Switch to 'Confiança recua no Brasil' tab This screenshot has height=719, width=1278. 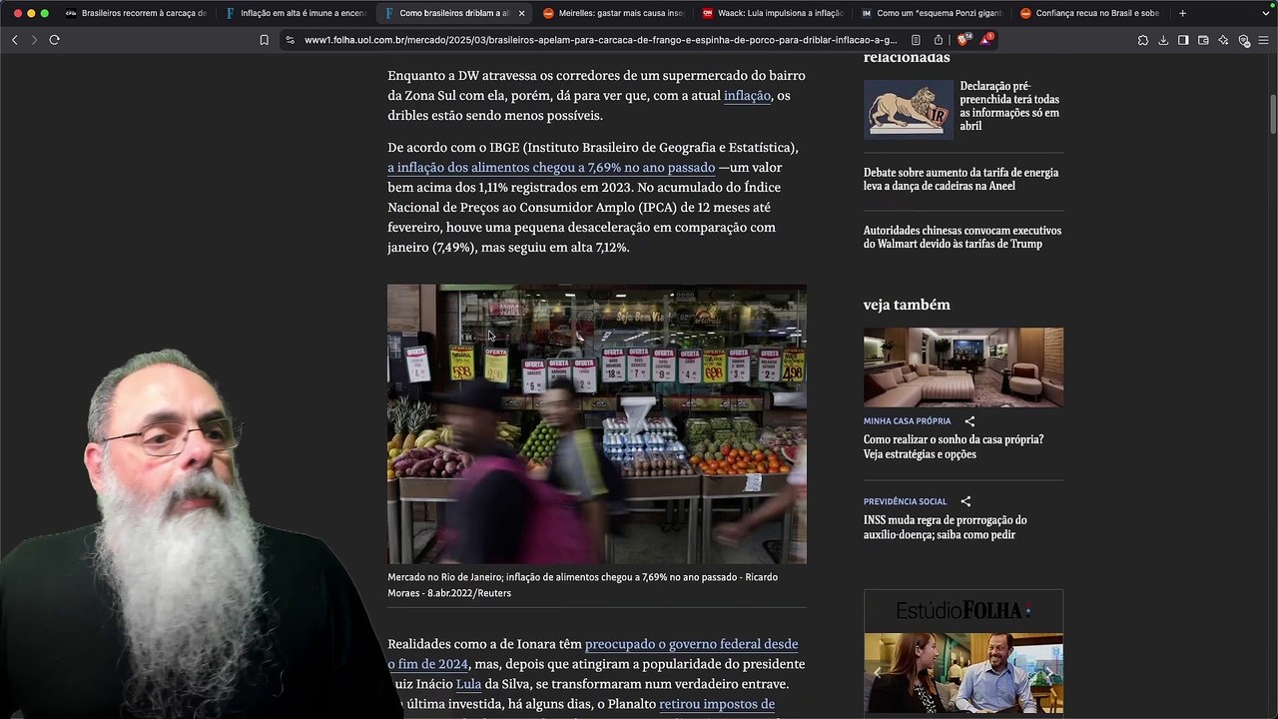(x=1091, y=13)
